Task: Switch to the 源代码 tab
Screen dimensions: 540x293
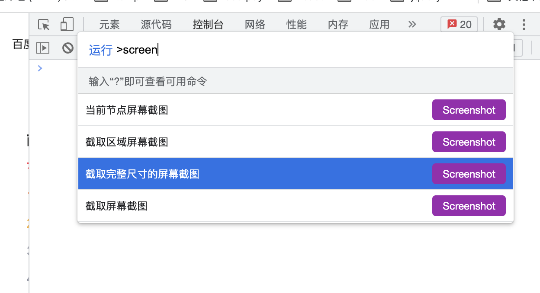Action: (156, 25)
